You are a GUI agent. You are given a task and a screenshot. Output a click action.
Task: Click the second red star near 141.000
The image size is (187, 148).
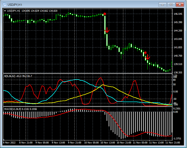(145, 52)
